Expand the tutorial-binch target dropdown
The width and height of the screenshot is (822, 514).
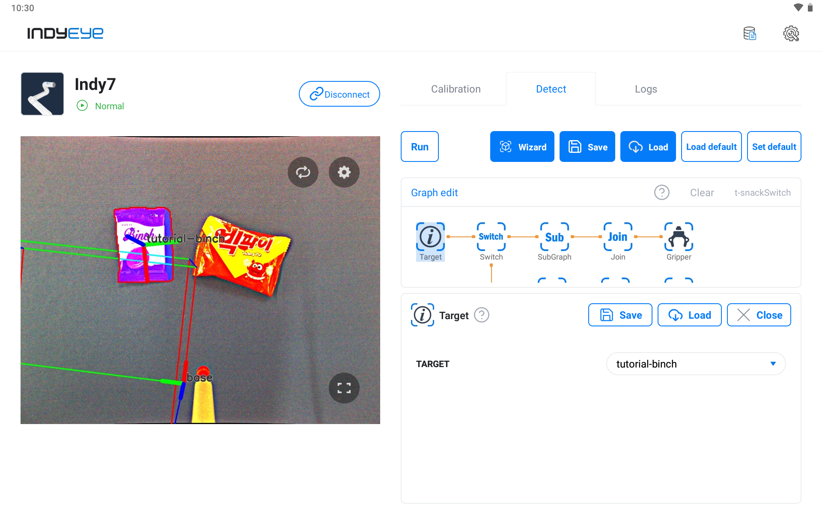[x=696, y=364]
